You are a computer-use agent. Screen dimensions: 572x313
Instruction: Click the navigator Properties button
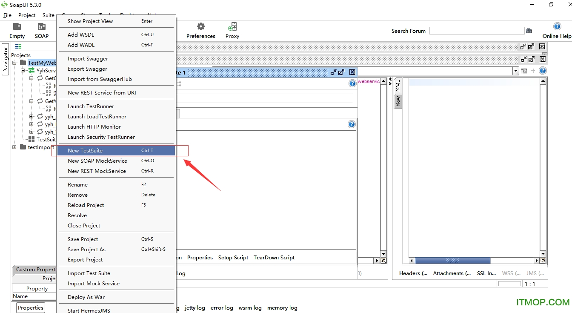(31, 307)
